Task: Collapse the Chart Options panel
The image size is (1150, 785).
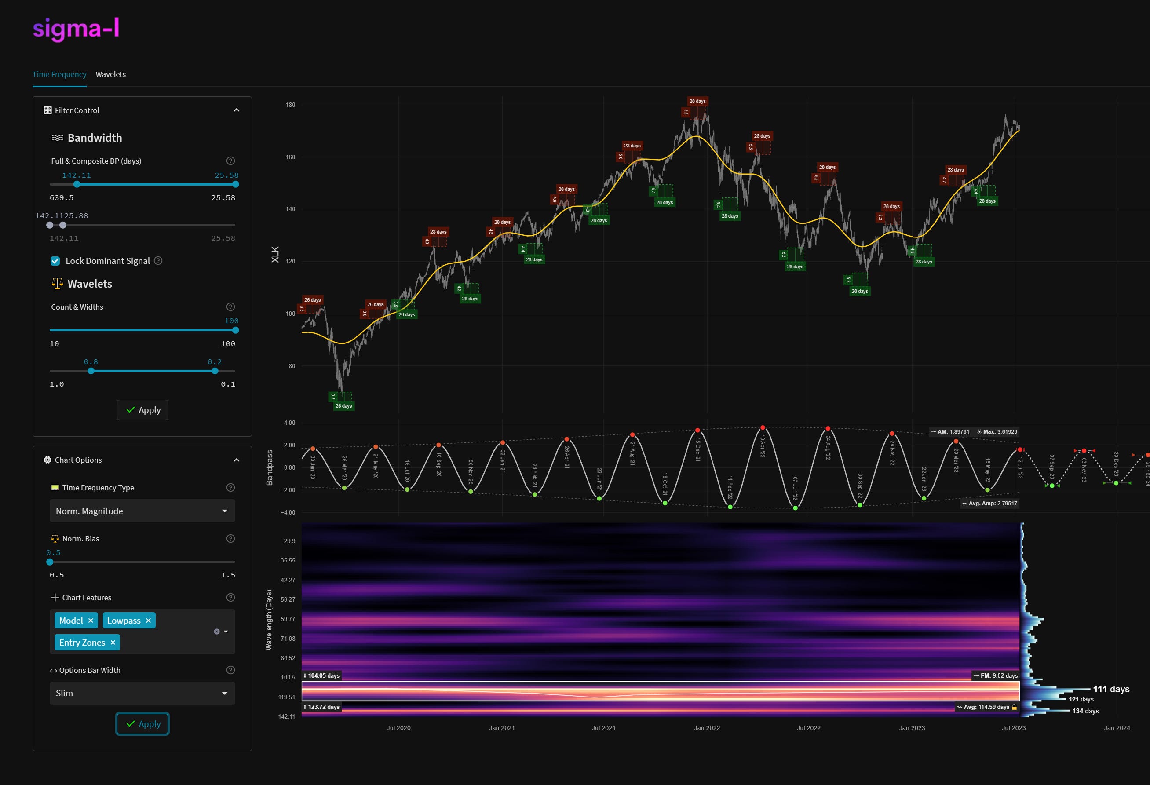Action: [x=237, y=460]
